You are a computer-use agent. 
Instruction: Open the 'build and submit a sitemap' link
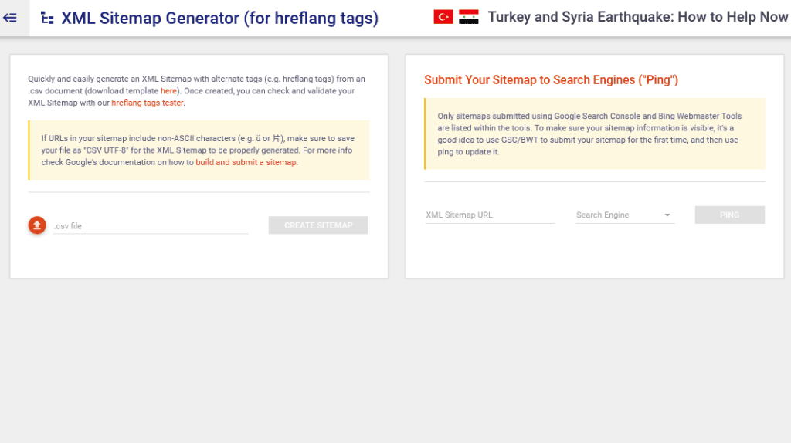tap(246, 162)
